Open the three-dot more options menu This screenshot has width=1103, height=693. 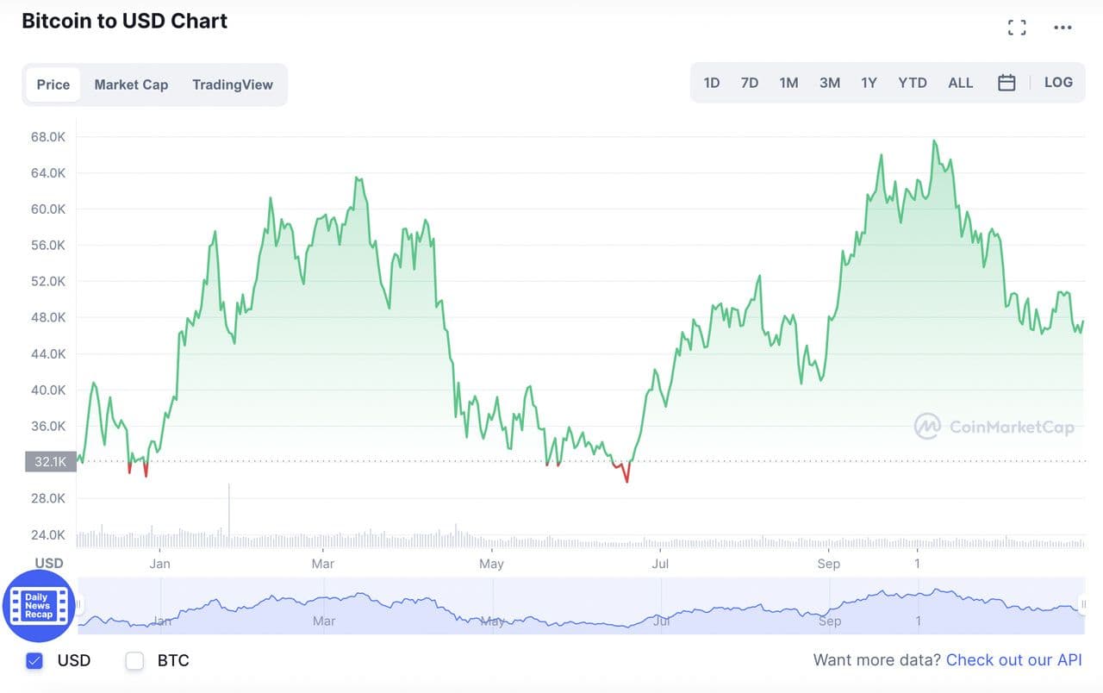coord(1062,28)
